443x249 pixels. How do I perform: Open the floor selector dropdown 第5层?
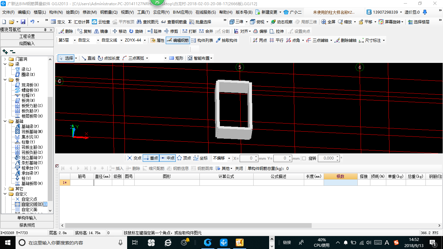click(x=67, y=41)
